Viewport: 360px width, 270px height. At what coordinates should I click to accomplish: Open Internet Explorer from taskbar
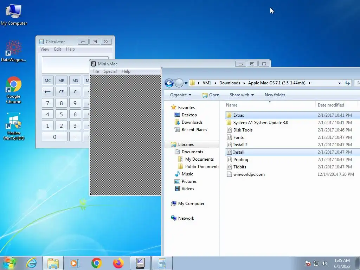tap(32, 263)
